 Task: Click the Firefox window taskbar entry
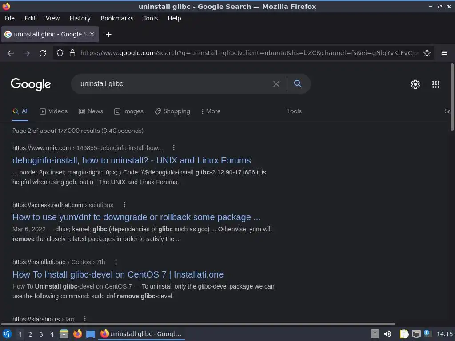pos(141,334)
